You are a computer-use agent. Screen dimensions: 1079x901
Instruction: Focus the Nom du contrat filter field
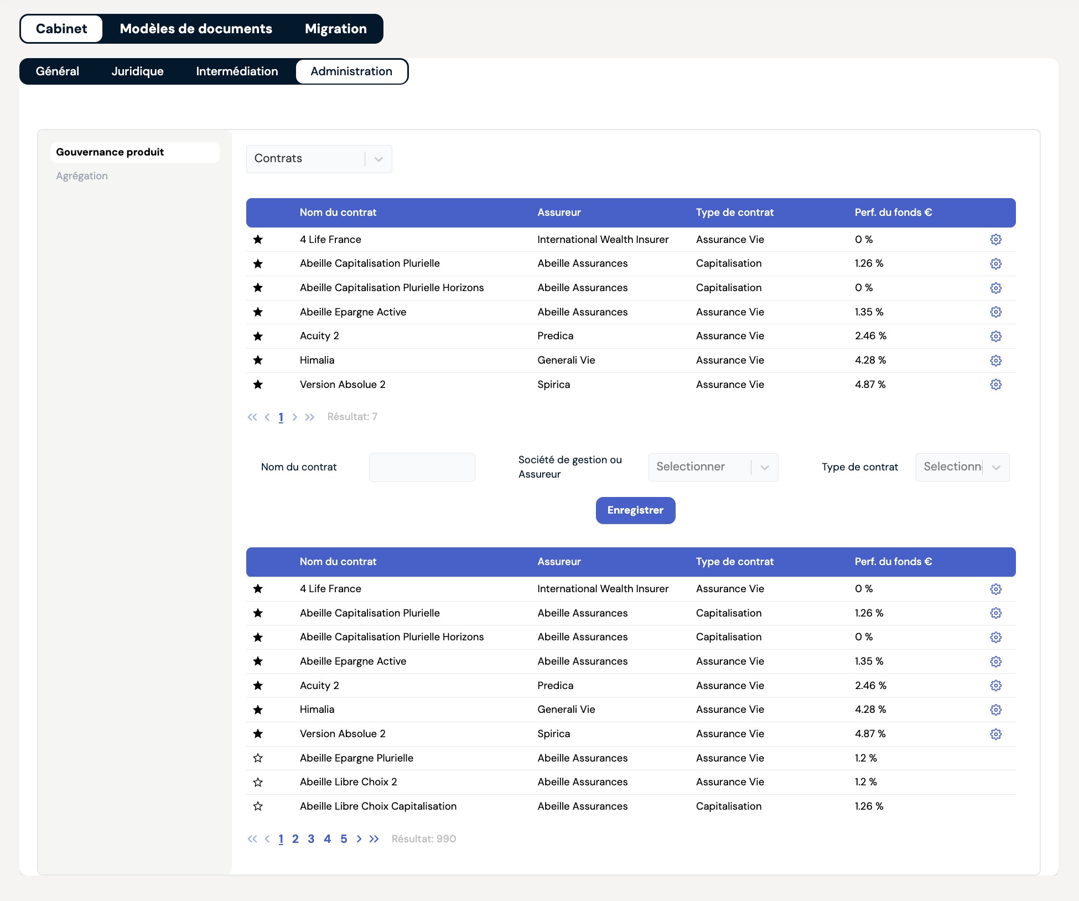coord(422,467)
